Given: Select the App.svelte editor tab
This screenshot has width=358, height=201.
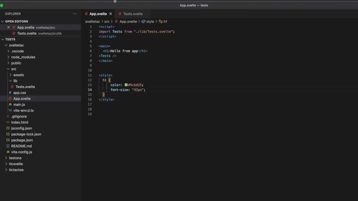Looking at the screenshot, I should [98, 13].
